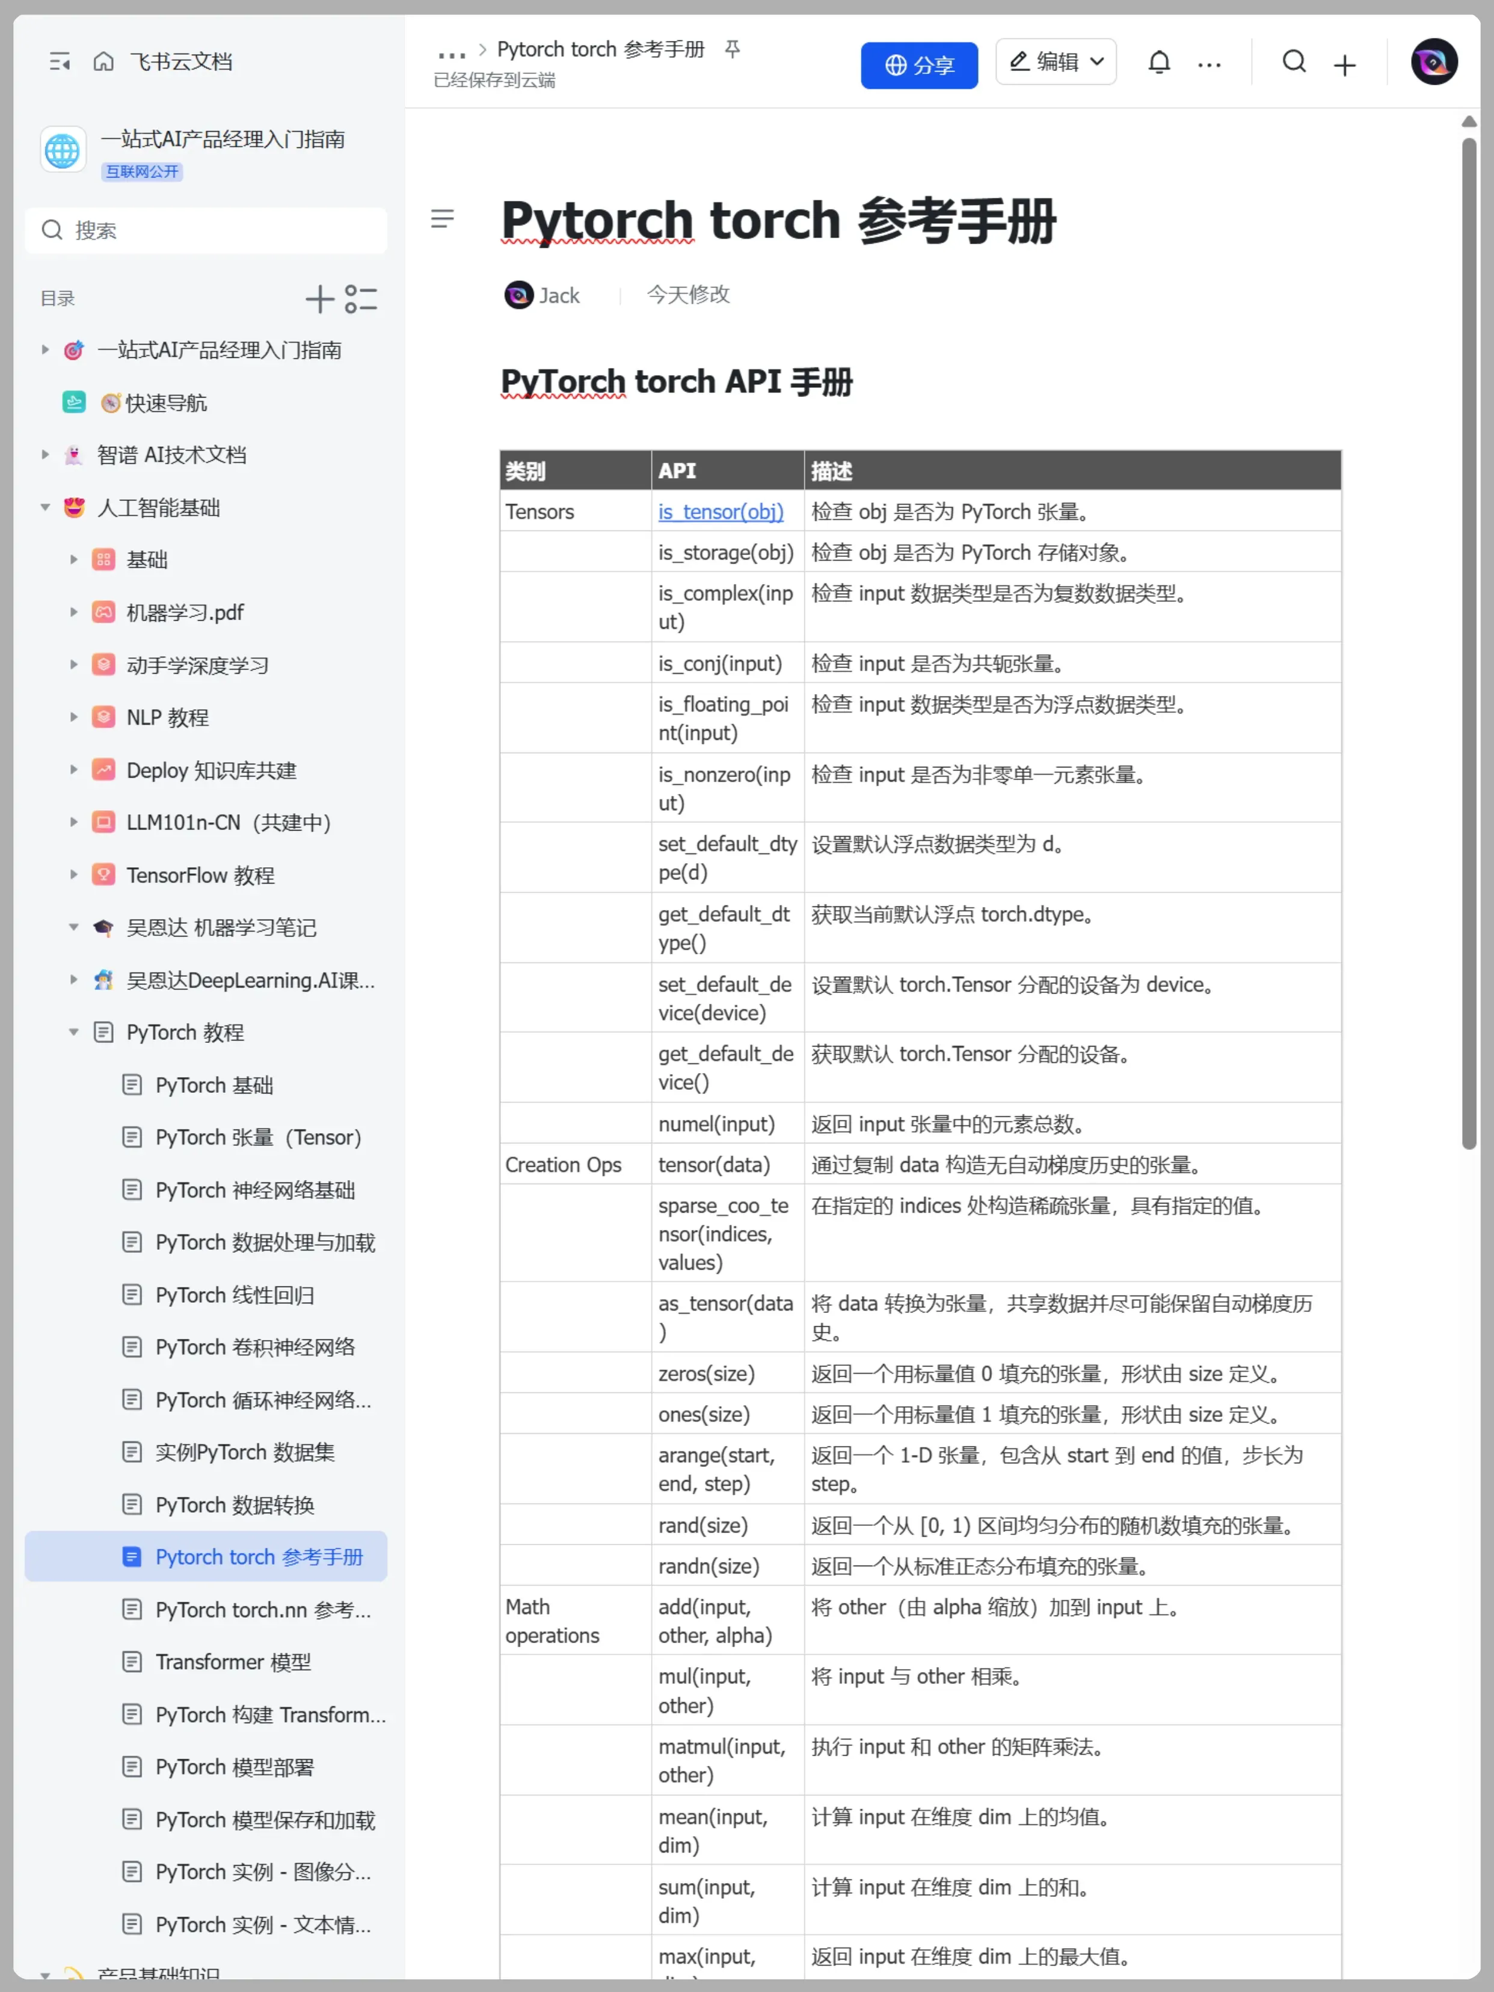Toggle the catalog expand/collapse-all icon
Viewport: 1494px width, 1992px height.
(361, 299)
